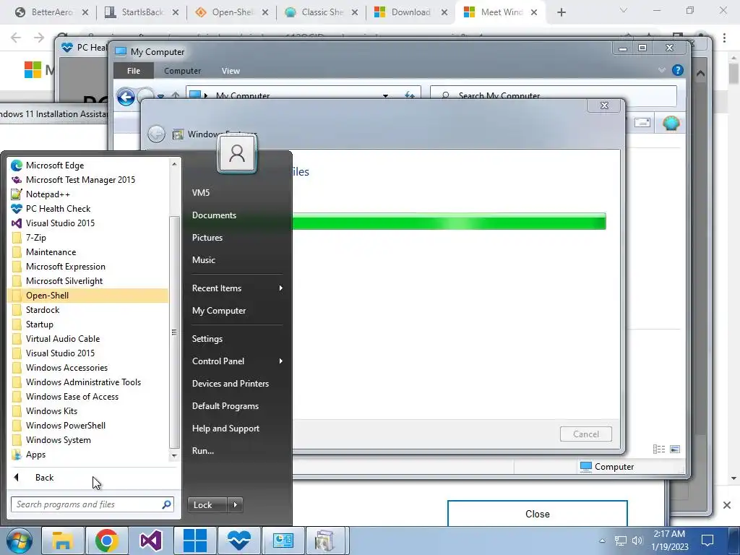Click Cancel in the Windows Features dialog
The image size is (740, 555).
(x=585, y=434)
